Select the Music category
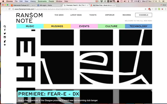Viewport: 167px width, 104px height. point(30,26)
